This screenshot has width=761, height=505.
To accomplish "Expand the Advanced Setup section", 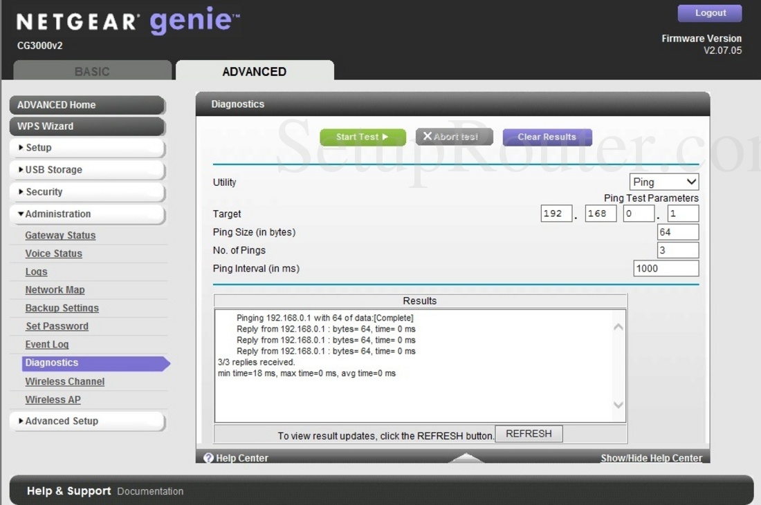I will tap(86, 421).
